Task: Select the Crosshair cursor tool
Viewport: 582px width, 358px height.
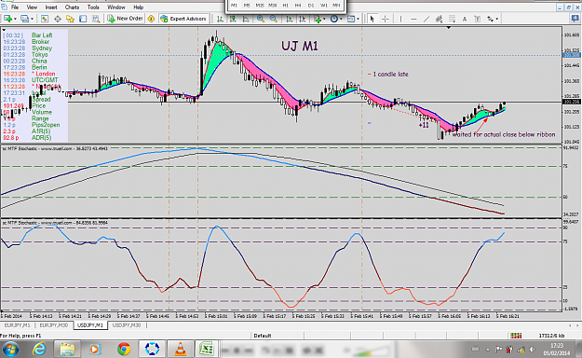Action: pos(386,19)
